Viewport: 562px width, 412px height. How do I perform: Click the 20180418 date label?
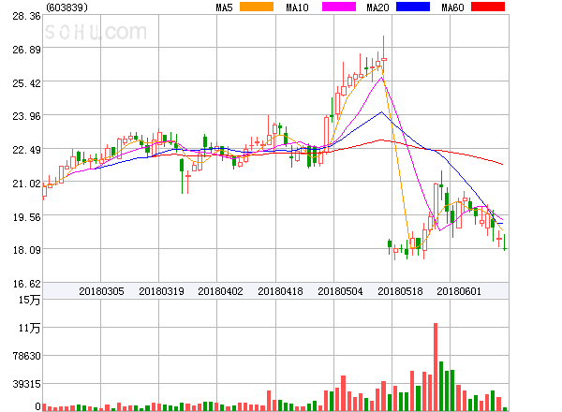280,291
